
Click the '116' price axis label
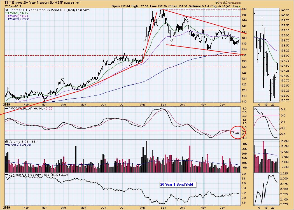244,102
